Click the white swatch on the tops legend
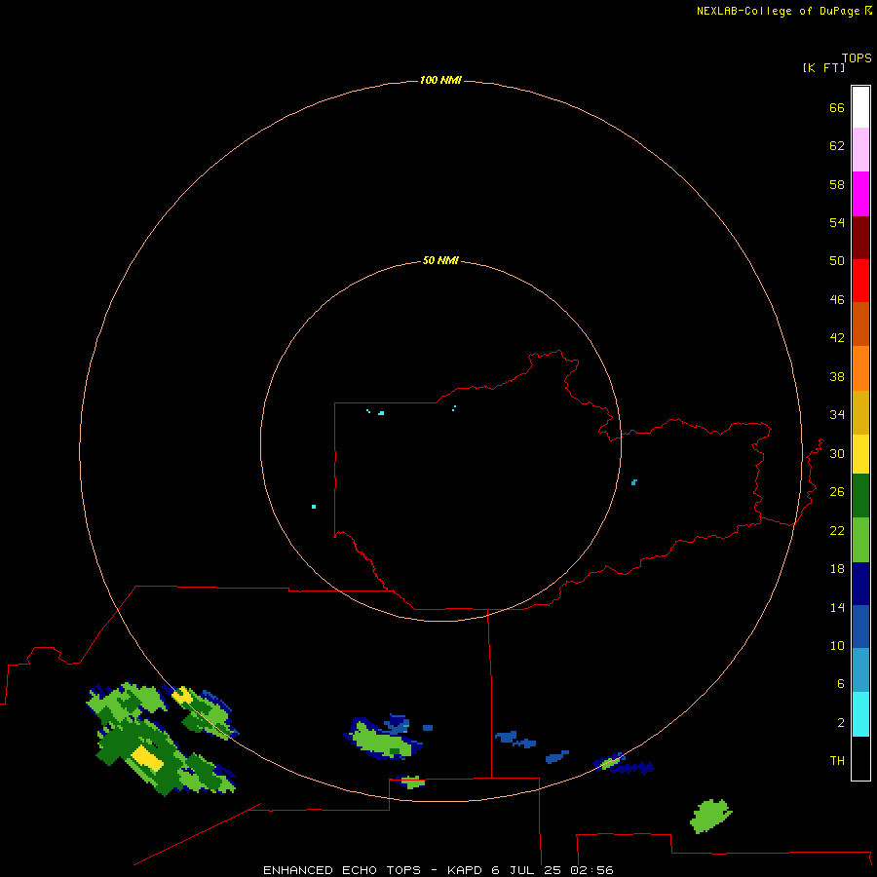The width and height of the screenshot is (877, 877). pyautogui.click(x=860, y=107)
